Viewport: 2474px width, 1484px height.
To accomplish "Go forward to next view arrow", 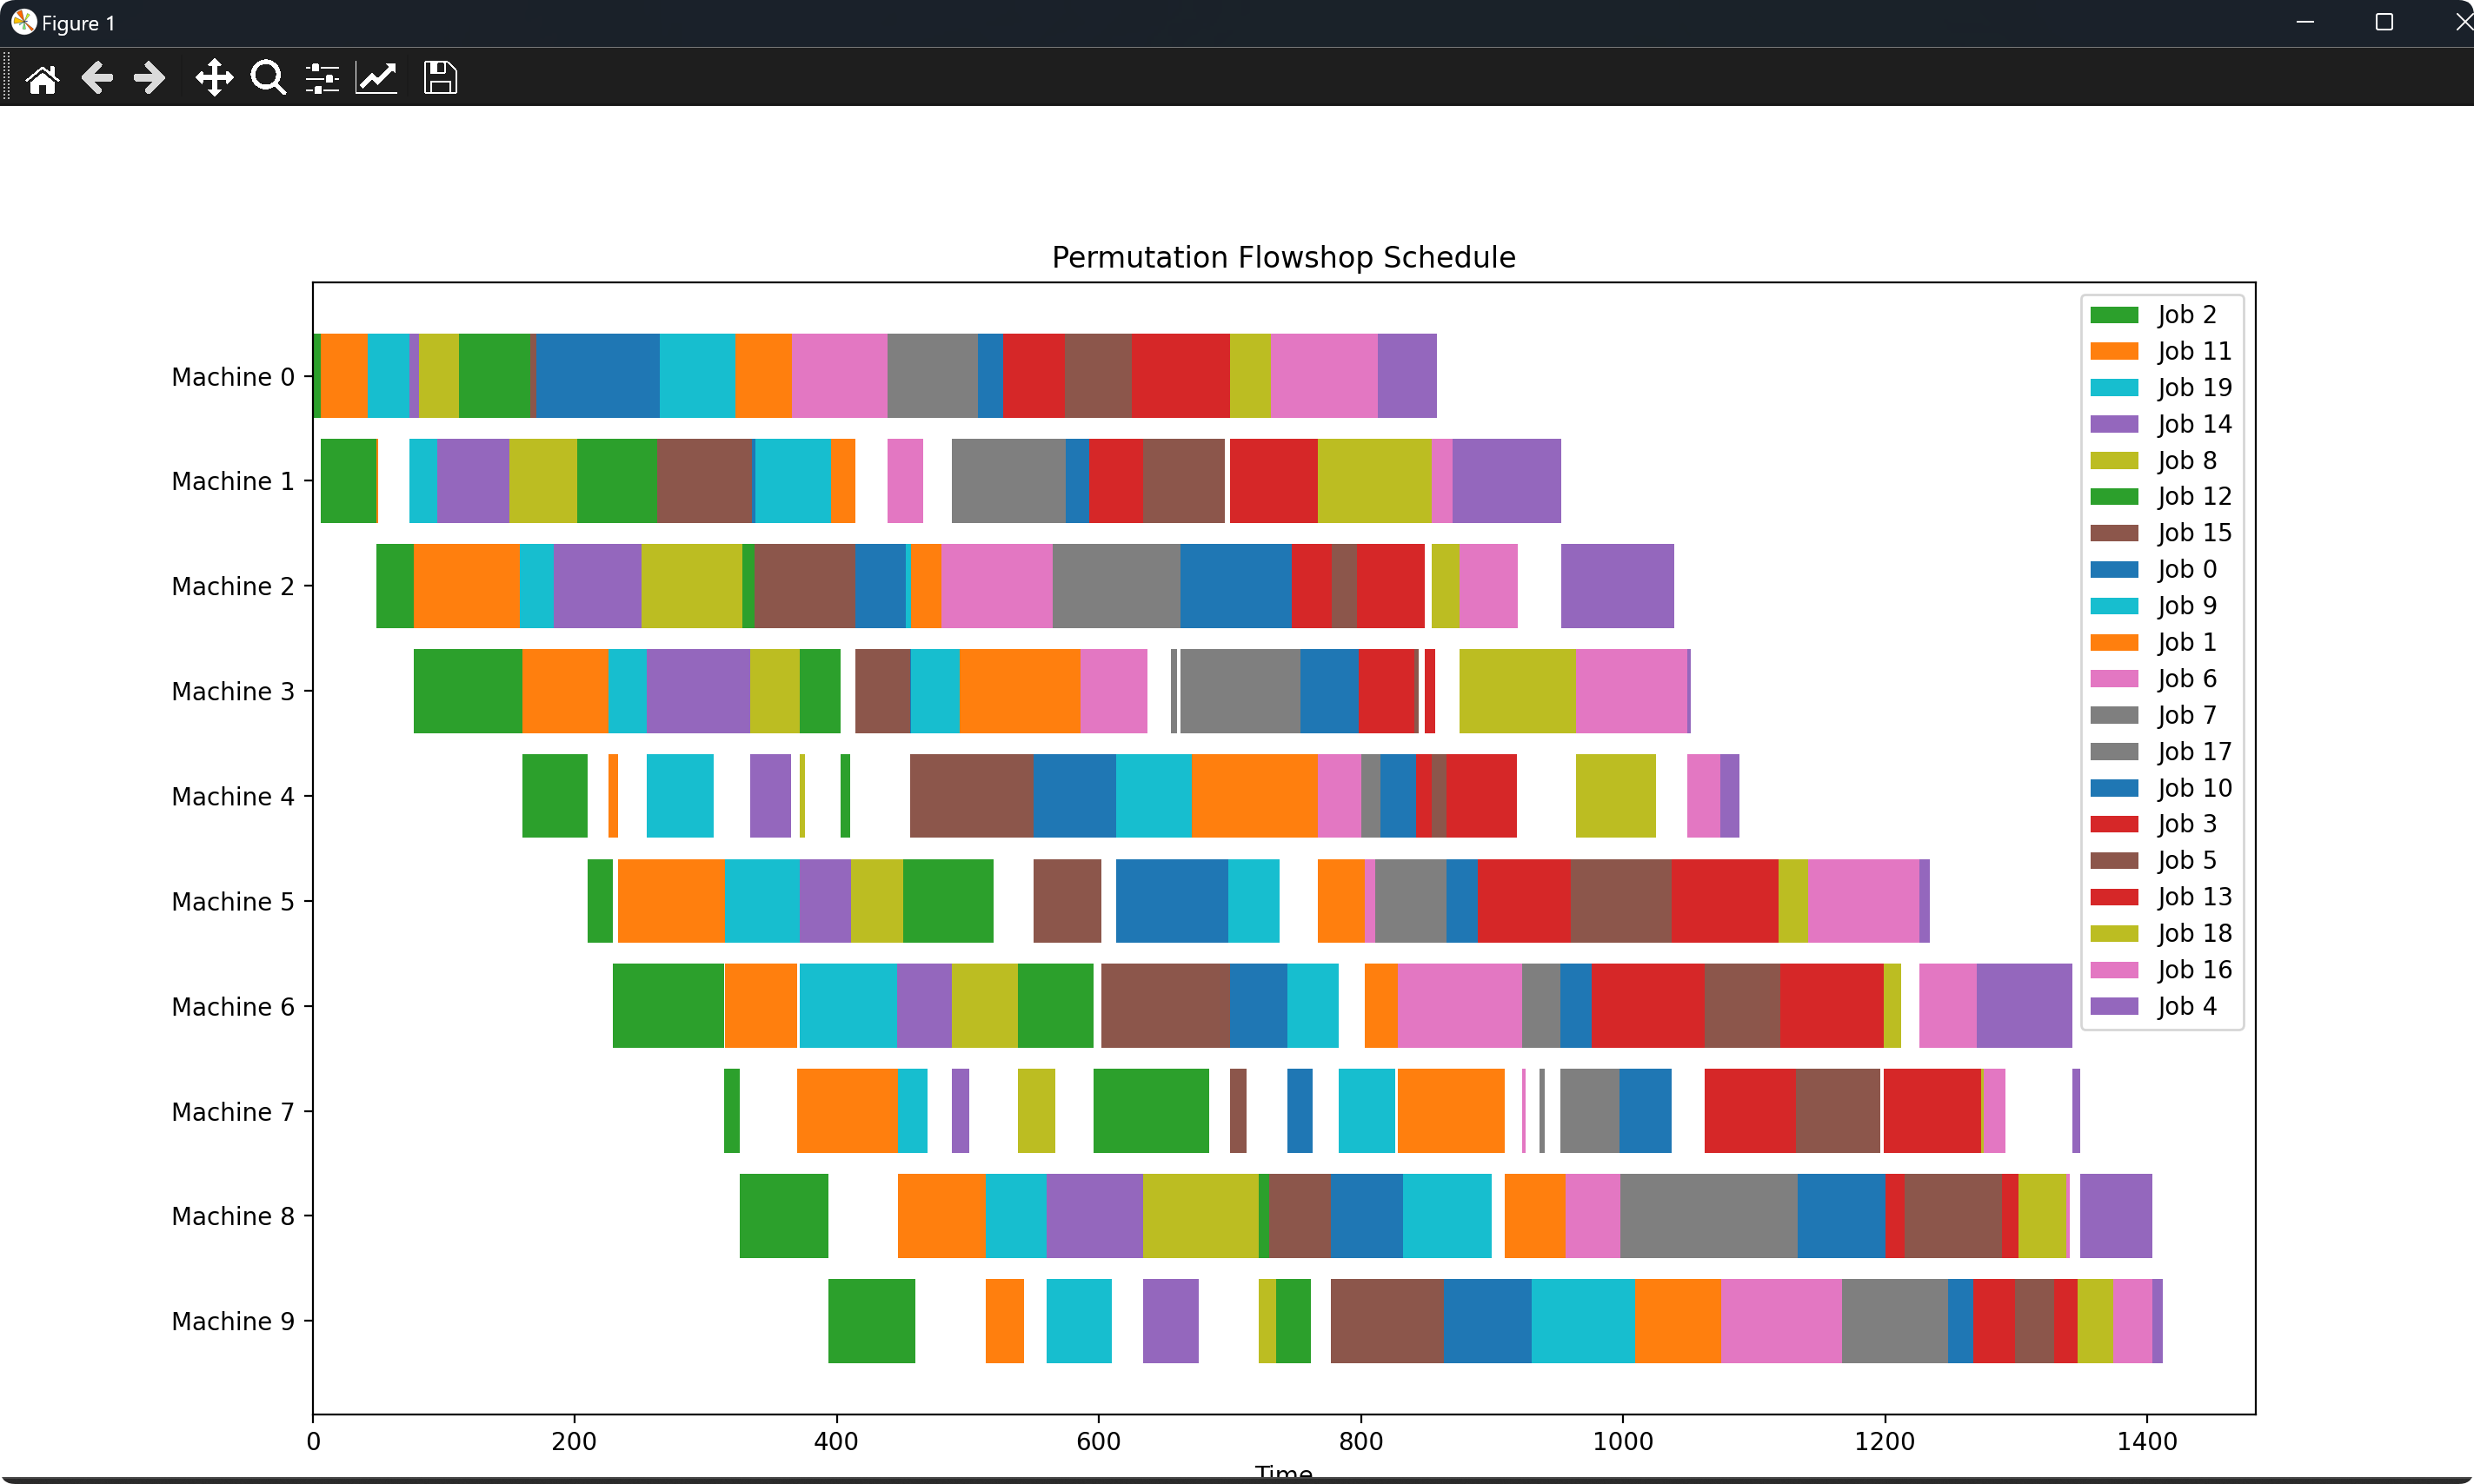I will 150,78.
